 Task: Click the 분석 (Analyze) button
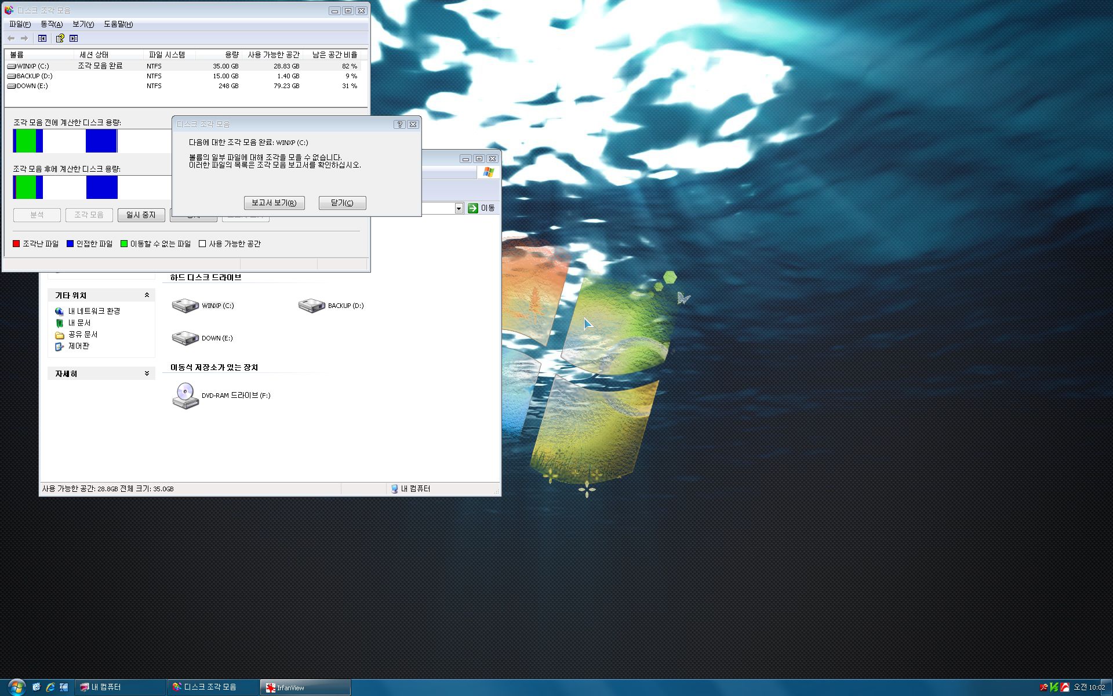(x=37, y=215)
